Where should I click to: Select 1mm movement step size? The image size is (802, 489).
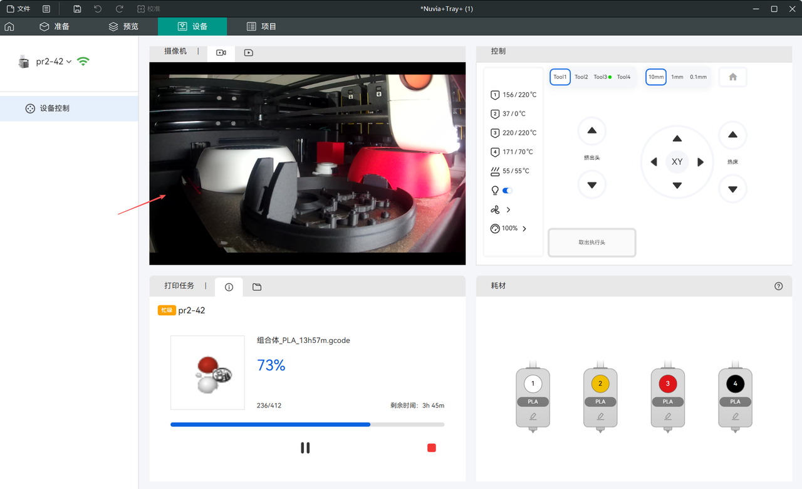coord(677,77)
